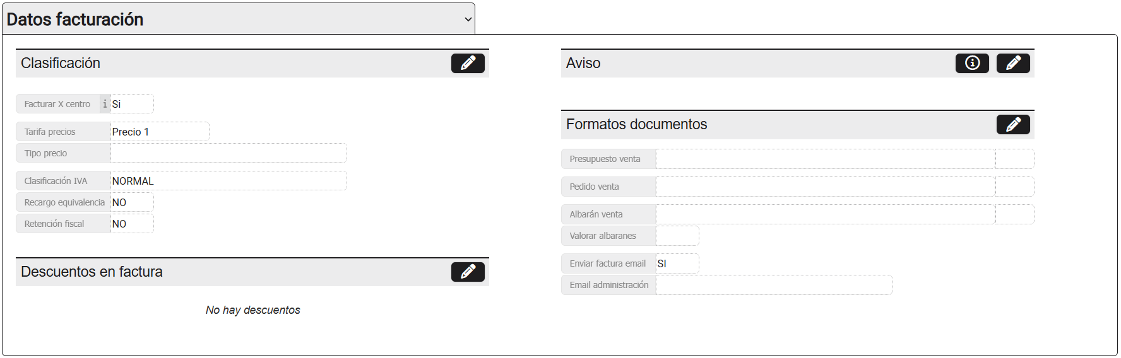Click the small box right of Presupuesto venta
The image size is (1121, 358).
point(1015,159)
